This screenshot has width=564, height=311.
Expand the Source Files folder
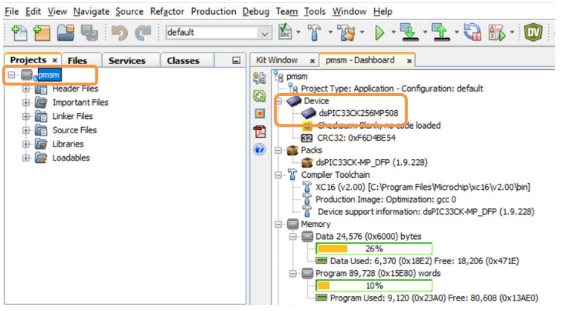tap(26, 130)
